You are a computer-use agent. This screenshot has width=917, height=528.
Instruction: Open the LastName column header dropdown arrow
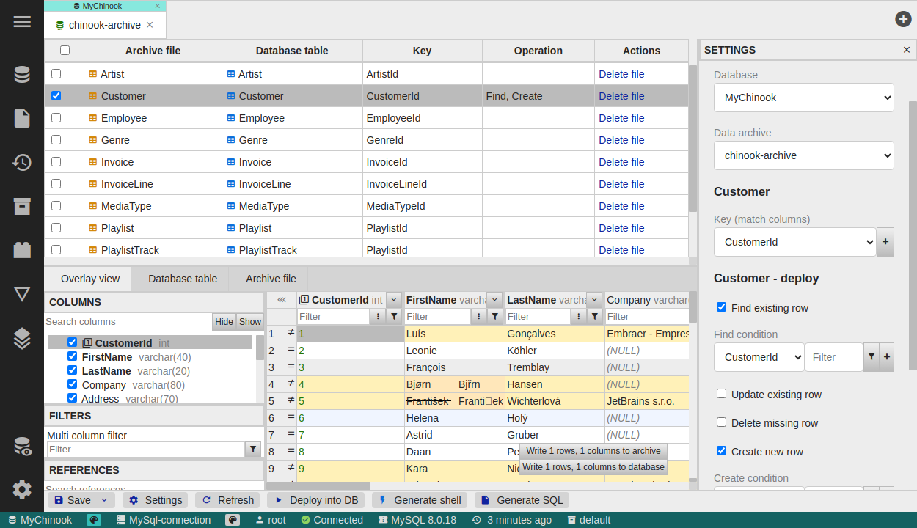point(594,300)
